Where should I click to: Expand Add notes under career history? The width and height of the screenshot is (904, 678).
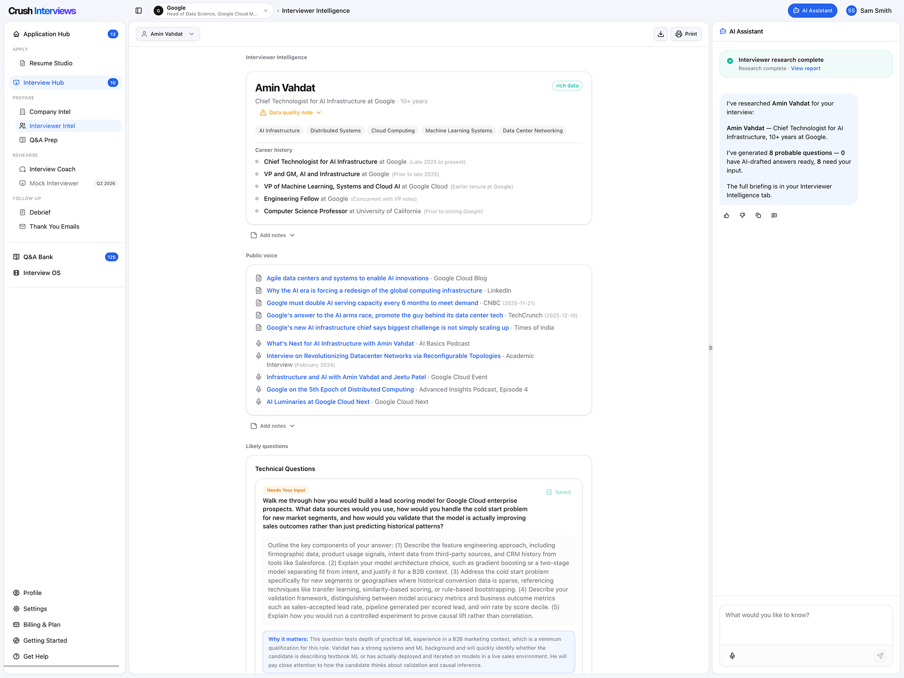272,235
